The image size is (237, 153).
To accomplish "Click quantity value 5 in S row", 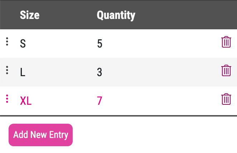I will (100, 44).
